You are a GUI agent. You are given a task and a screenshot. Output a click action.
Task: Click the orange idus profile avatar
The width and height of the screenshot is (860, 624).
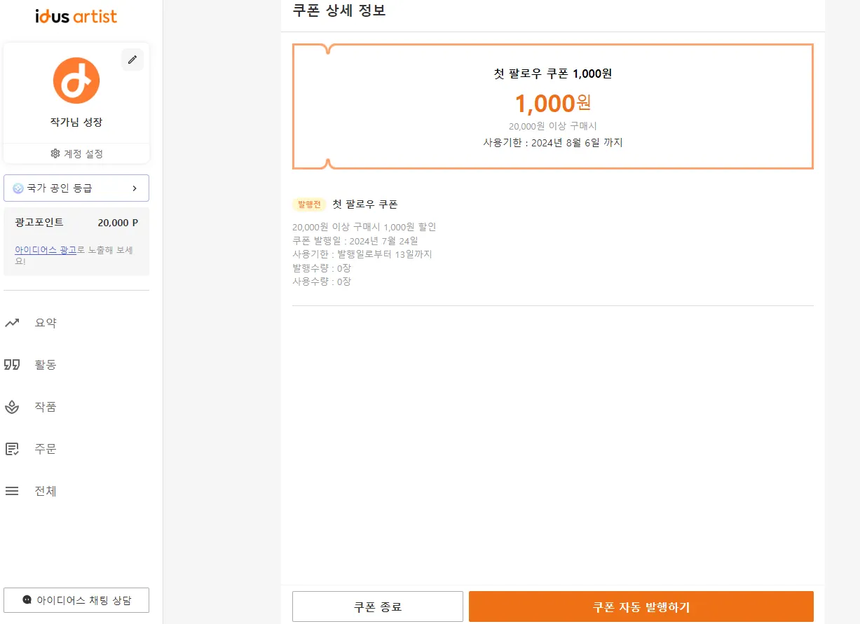pyautogui.click(x=76, y=81)
